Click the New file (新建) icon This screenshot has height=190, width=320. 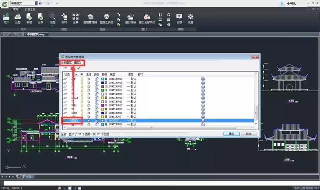point(29,19)
